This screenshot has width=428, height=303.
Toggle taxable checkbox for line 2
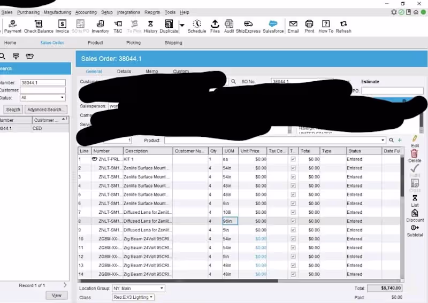coord(293,168)
